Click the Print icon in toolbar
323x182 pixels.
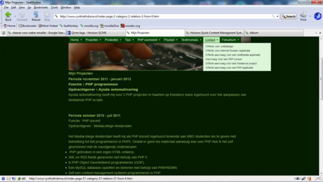point(303,15)
